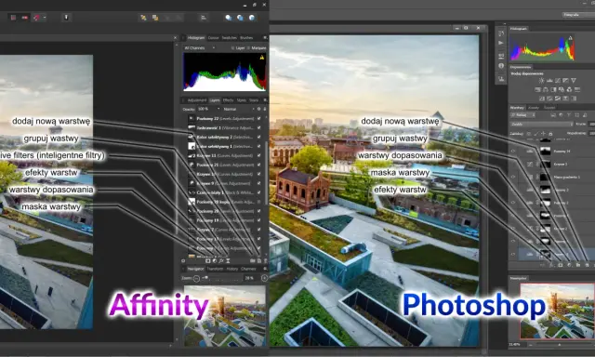Select Photoshop's Krzywe 1 layer name
Screen dimensions: 595x357
point(560,164)
